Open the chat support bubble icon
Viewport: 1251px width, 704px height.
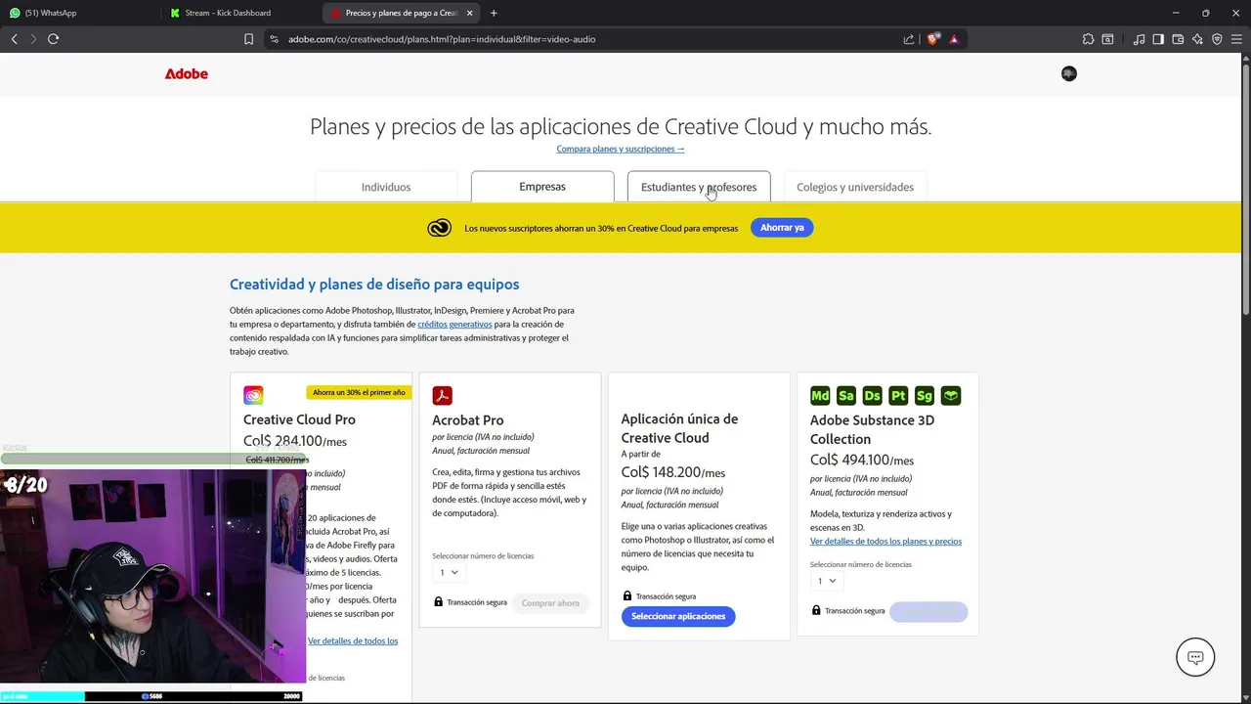(1195, 657)
